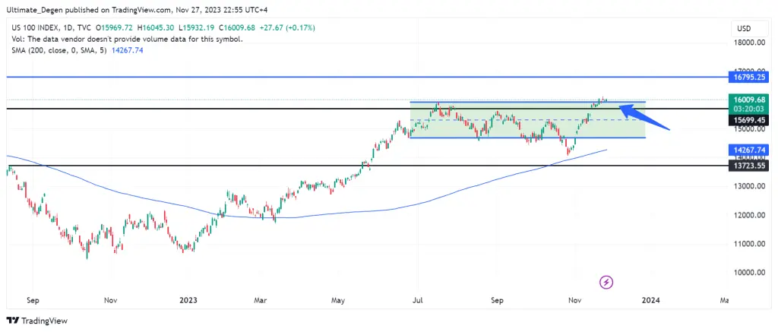Click the 18000.00 price axis label

748,43
